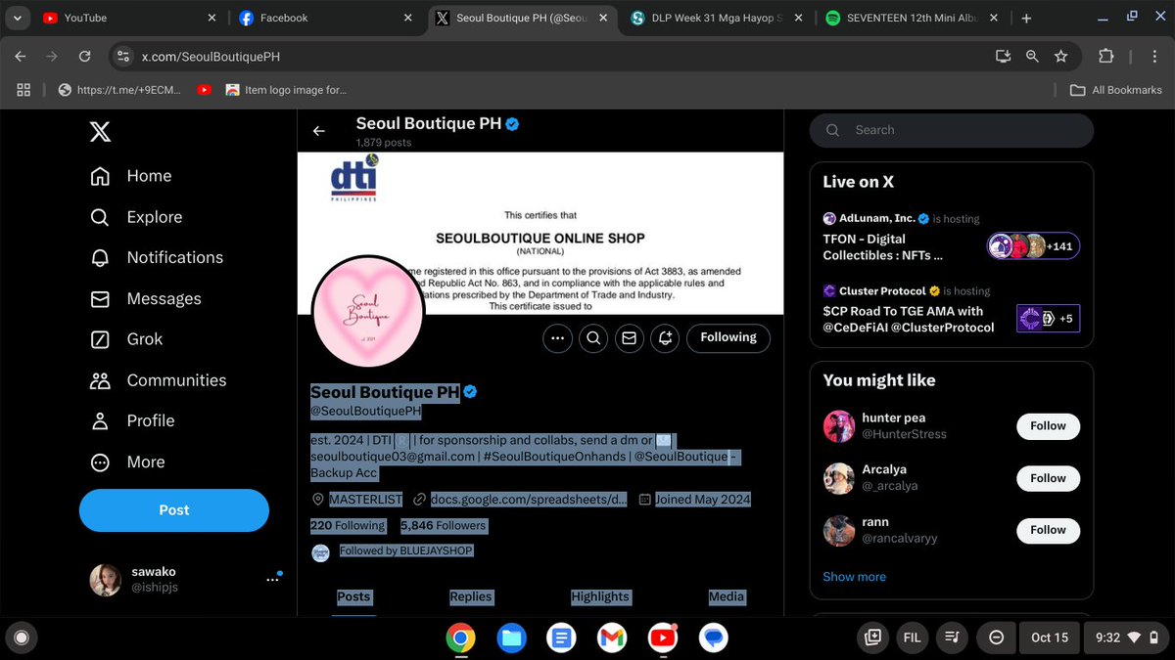This screenshot has width=1175, height=660.
Task: Switch to the Highlights tab
Action: [x=600, y=596]
